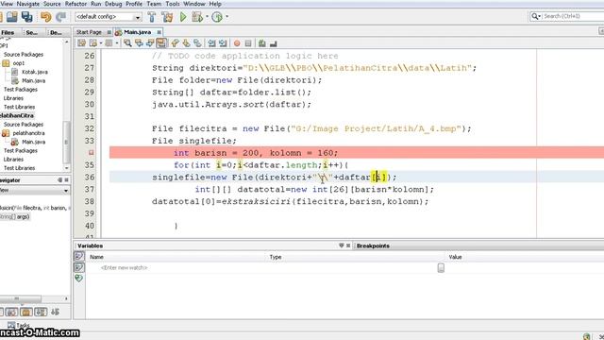This screenshot has height=340, width=604.
Task: Run the project with the green play icon
Action: 183,17
